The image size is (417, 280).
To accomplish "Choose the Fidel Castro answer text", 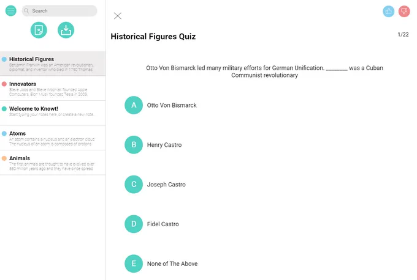I will [x=163, y=224].
